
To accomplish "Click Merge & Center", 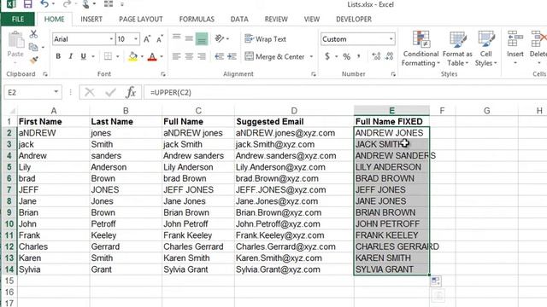I will (x=274, y=56).
